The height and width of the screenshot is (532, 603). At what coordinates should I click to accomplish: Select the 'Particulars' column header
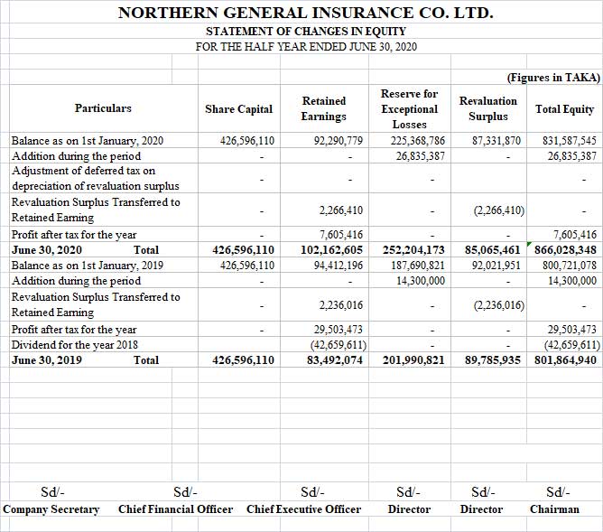103,108
